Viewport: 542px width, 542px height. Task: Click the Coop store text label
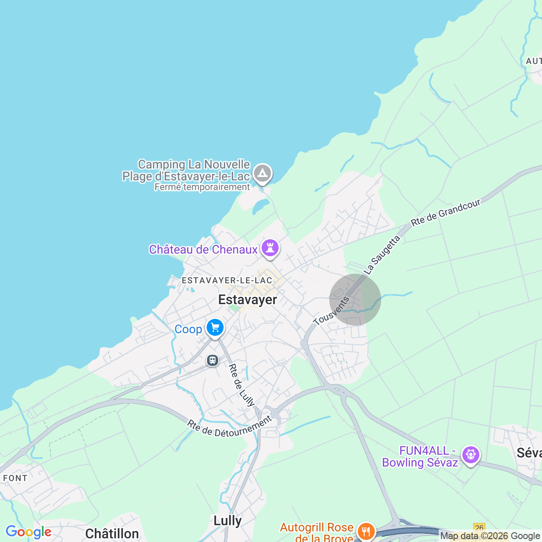[188, 329]
